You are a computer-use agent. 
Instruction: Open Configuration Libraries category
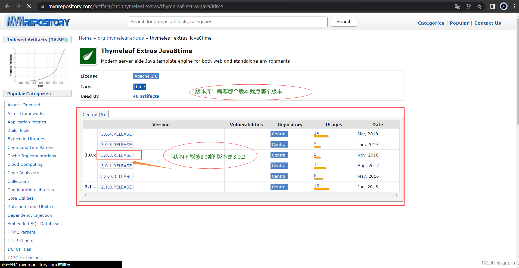tap(30, 190)
